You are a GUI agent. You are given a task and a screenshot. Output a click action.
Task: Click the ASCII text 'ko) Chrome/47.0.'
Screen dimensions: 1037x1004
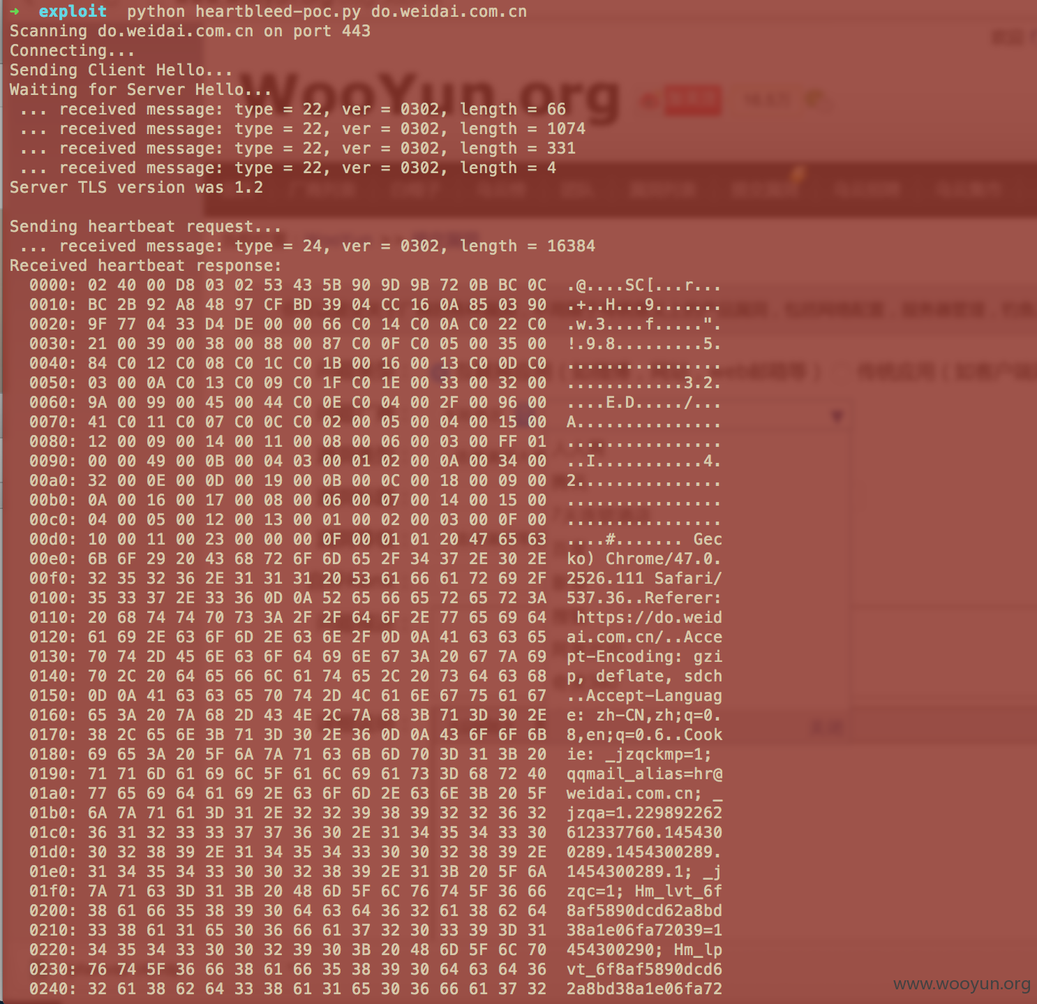644,559
